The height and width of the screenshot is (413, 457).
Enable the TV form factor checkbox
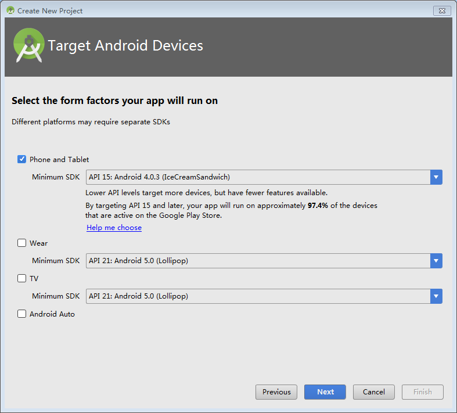[x=21, y=278]
